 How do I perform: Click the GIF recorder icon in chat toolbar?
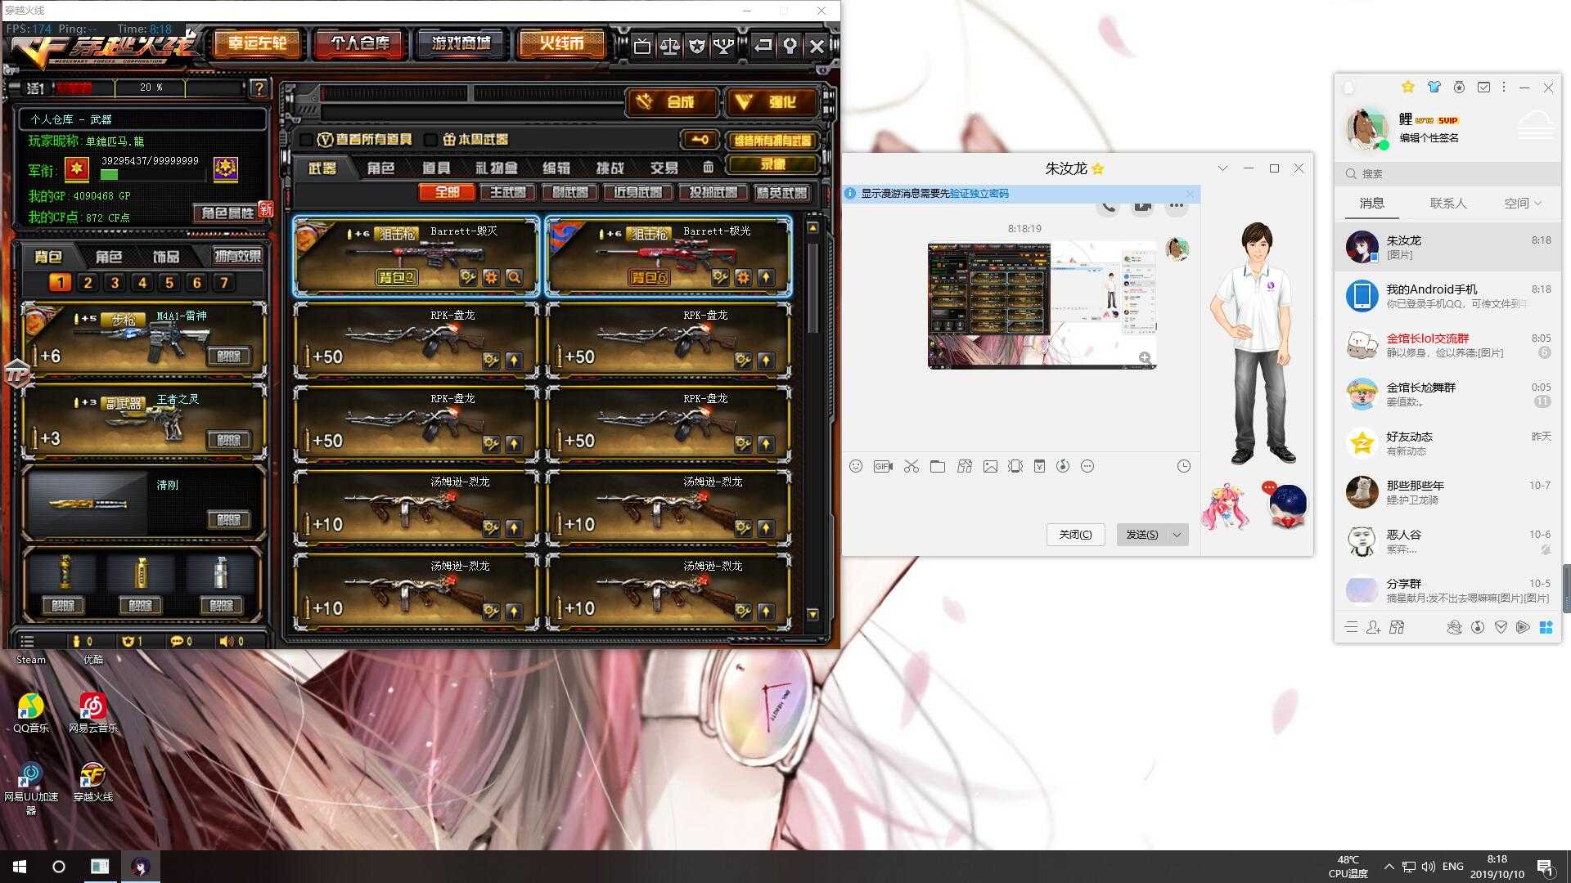[x=883, y=466]
